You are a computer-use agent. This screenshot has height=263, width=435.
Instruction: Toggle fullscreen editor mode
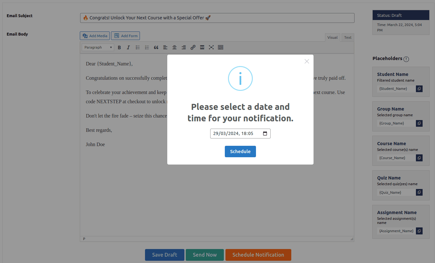point(211,48)
